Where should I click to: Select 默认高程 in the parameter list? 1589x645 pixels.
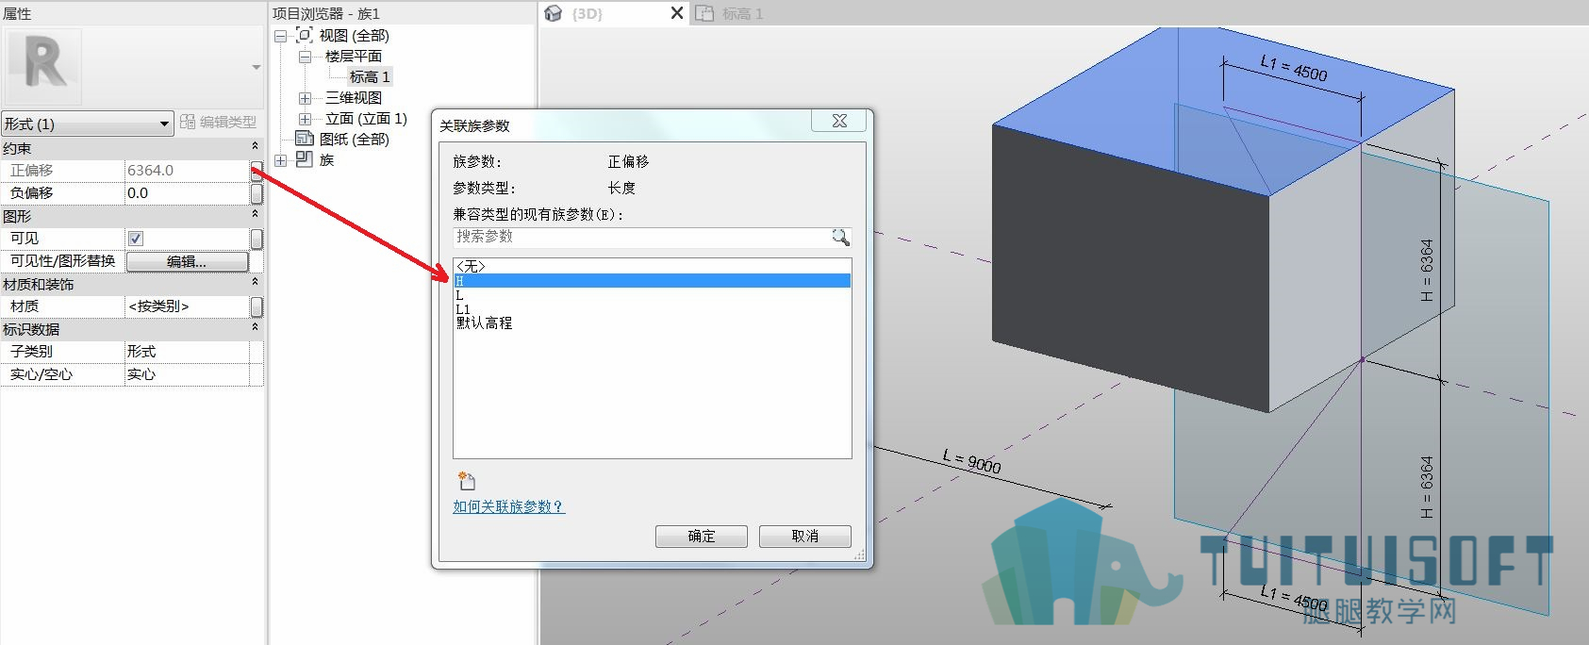click(652, 323)
